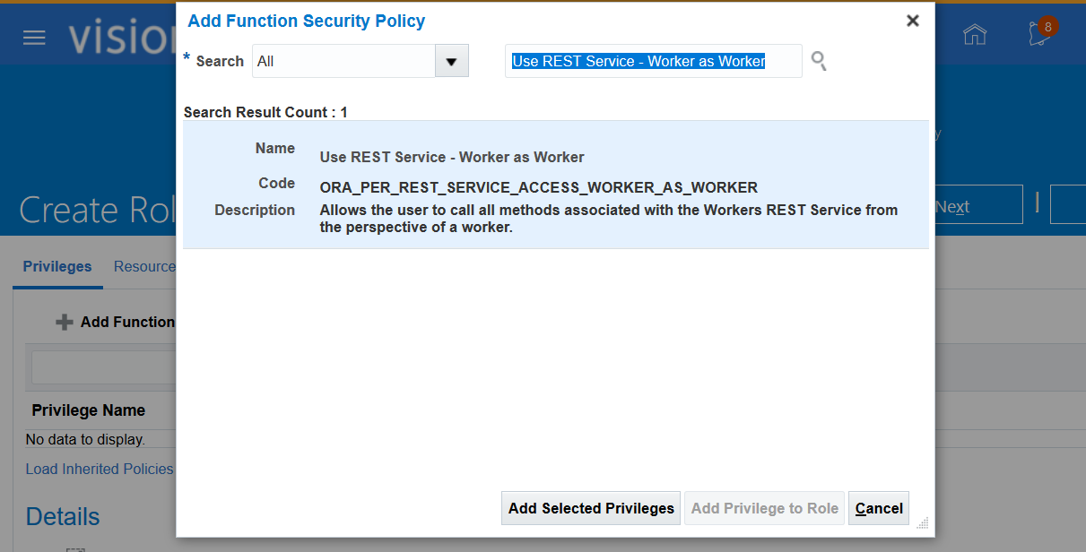The width and height of the screenshot is (1086, 552).
Task: Follow the Load Inherited Policies link
Action: (x=100, y=469)
